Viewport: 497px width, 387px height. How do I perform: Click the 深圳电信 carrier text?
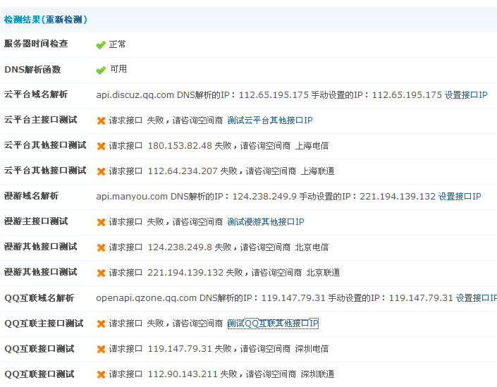tap(312, 349)
